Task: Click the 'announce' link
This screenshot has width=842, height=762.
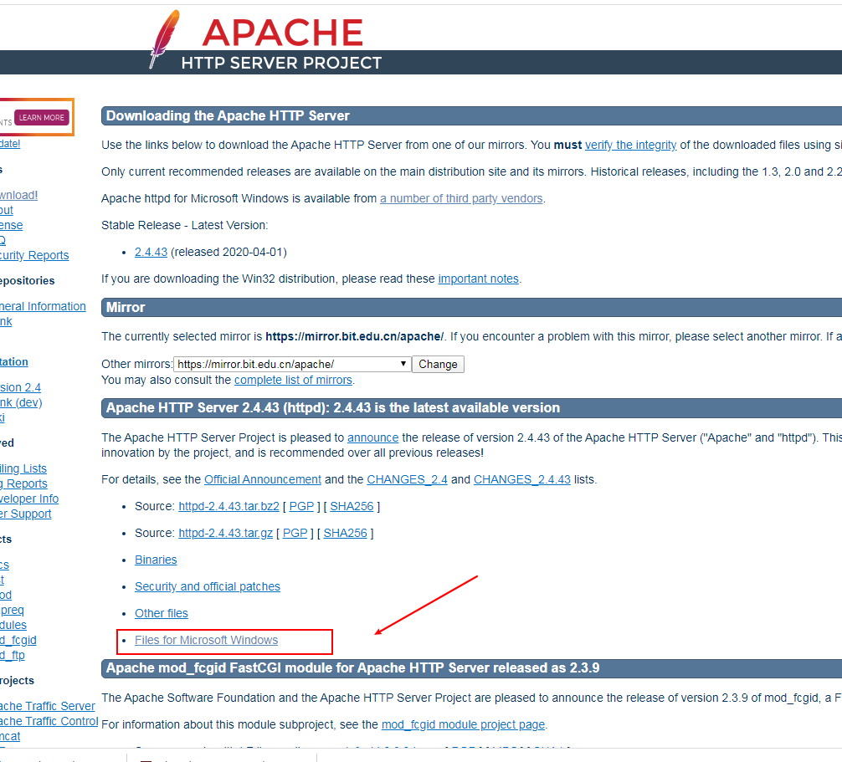Action: (x=372, y=438)
